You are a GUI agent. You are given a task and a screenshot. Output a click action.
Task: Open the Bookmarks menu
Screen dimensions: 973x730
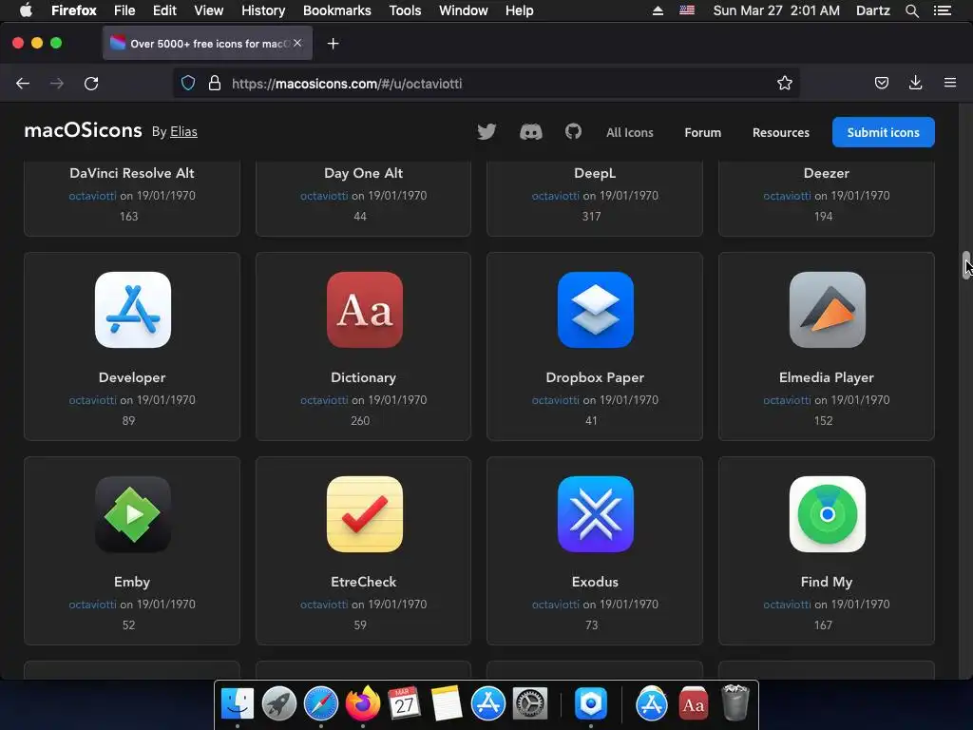337,10
